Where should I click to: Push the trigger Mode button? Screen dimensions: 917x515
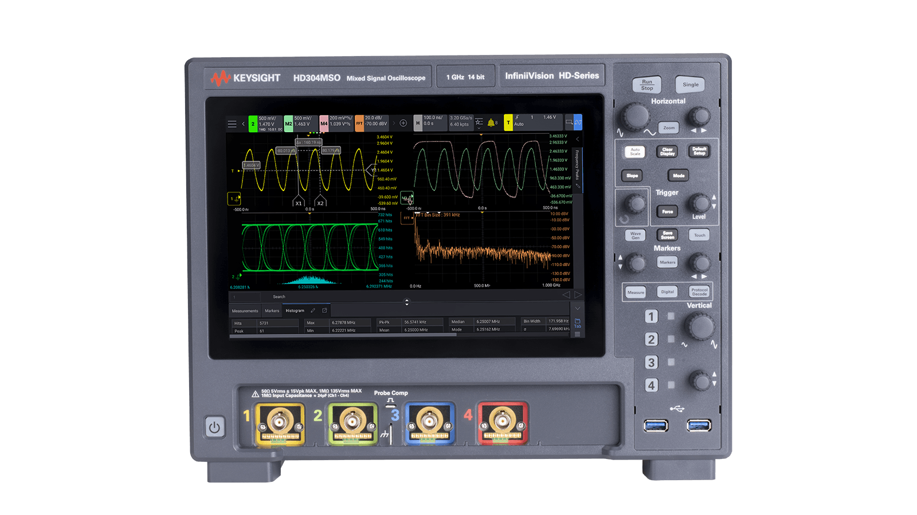click(x=679, y=176)
